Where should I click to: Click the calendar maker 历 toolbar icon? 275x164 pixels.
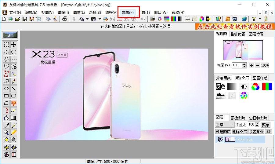(x=228, y=19)
